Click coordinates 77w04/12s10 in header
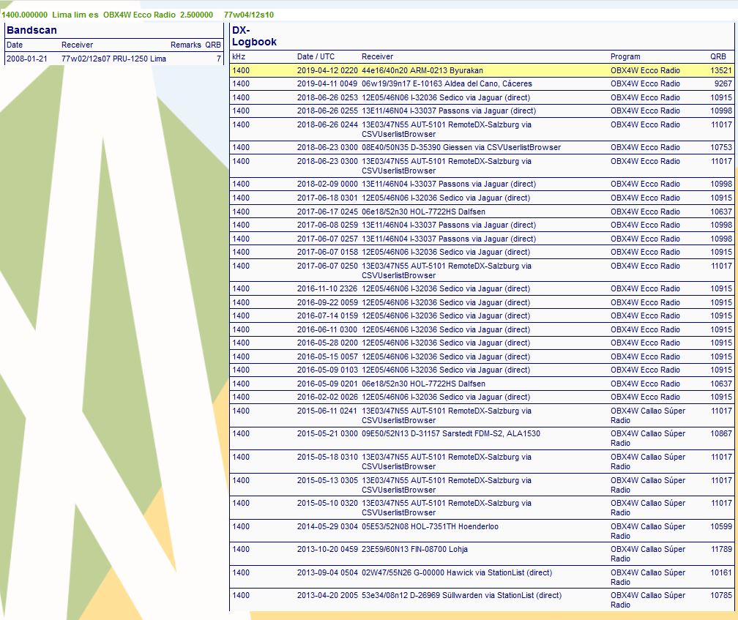 pyautogui.click(x=248, y=15)
